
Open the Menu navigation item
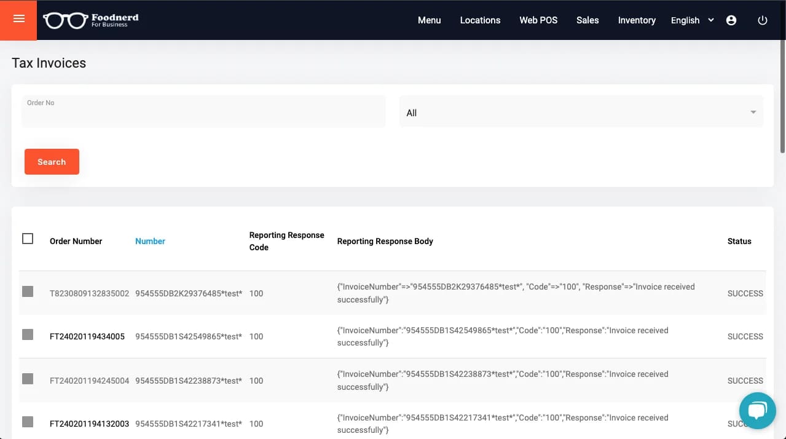coord(430,20)
